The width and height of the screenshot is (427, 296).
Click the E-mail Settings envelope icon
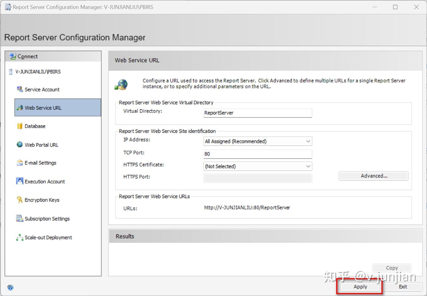point(20,163)
